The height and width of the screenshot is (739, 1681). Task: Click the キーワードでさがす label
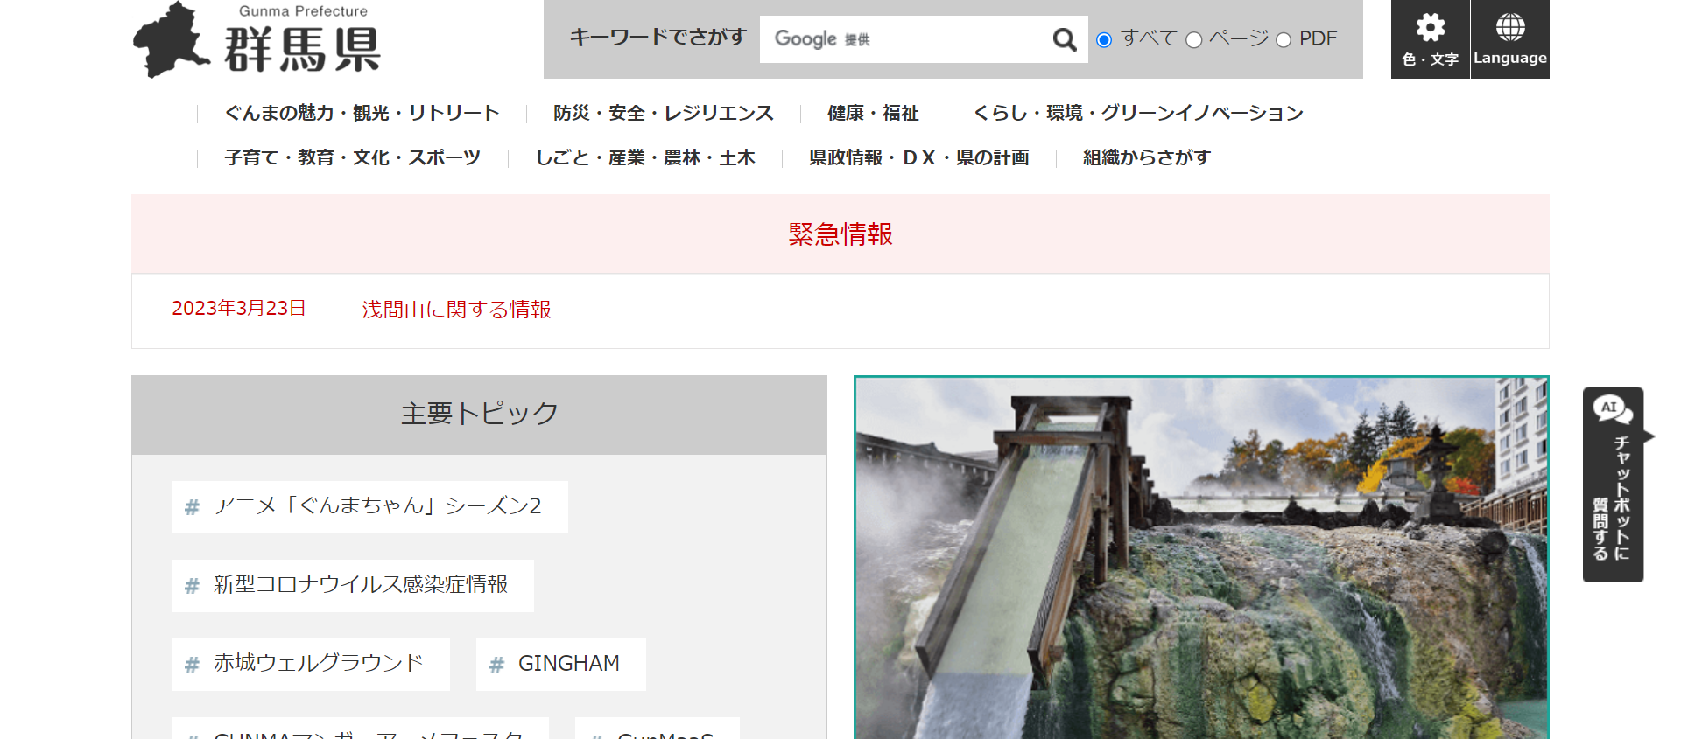click(658, 38)
